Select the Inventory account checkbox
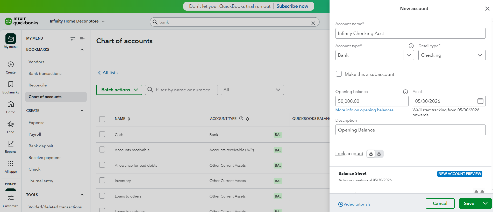This screenshot has width=493, height=212. click(102, 180)
